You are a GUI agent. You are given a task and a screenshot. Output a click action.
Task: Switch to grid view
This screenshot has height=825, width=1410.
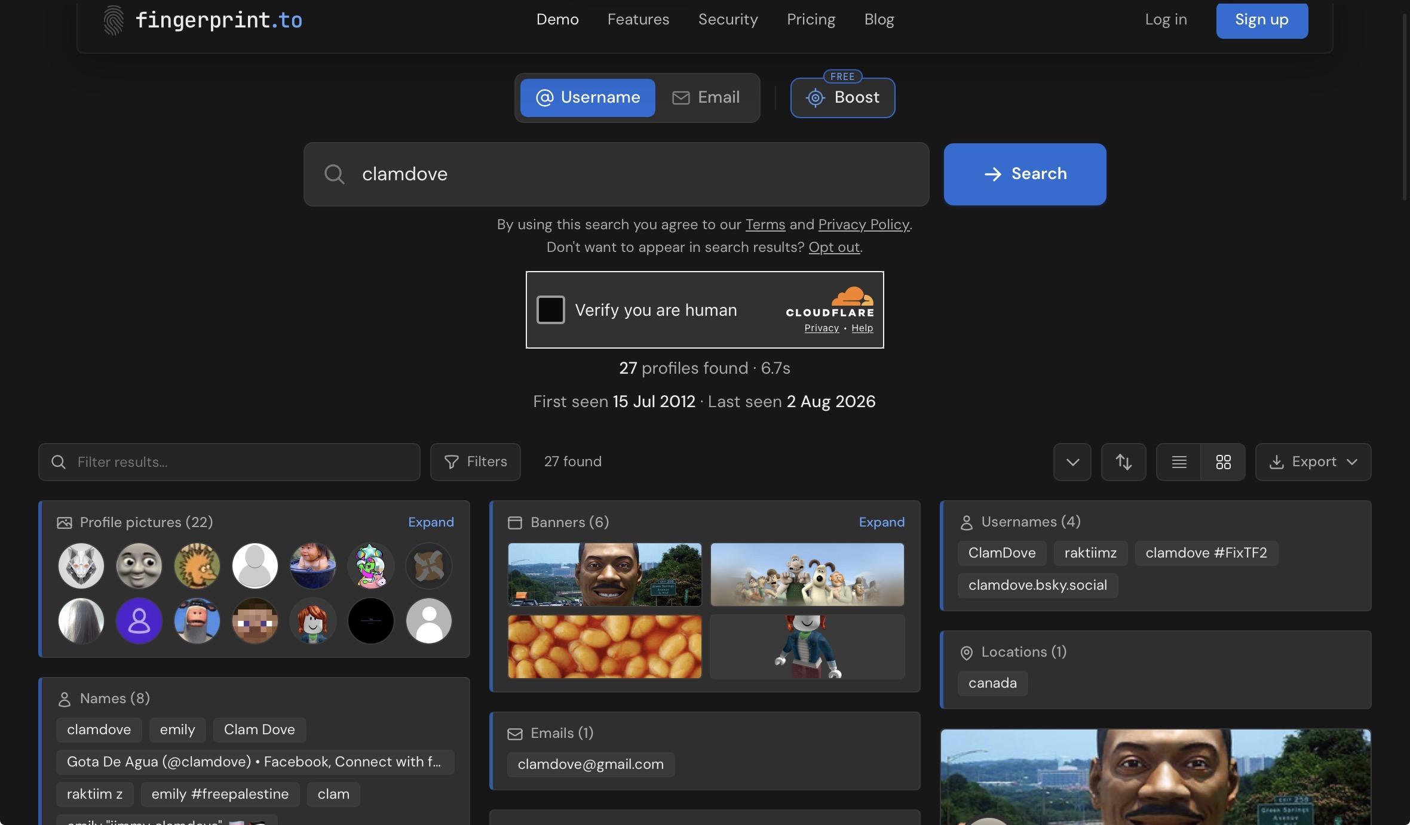pyautogui.click(x=1223, y=461)
